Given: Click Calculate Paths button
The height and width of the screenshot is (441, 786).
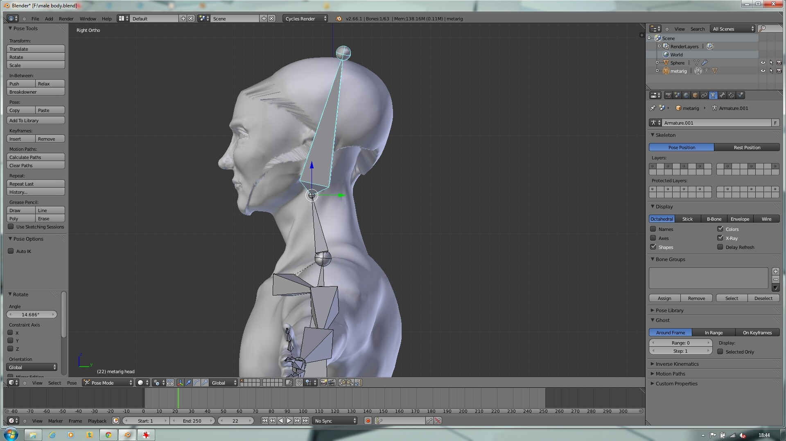Looking at the screenshot, I should click(36, 157).
